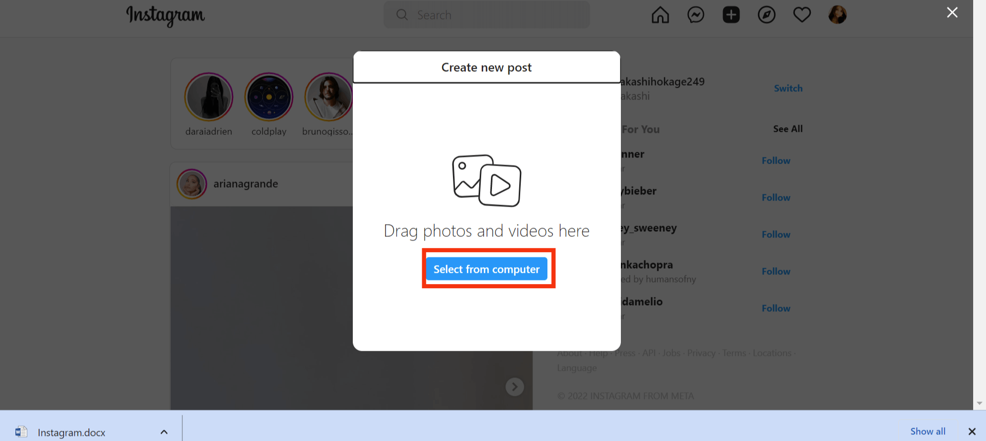The image size is (986, 441).
Task: Open Messenger direct messages icon
Action: click(x=695, y=15)
